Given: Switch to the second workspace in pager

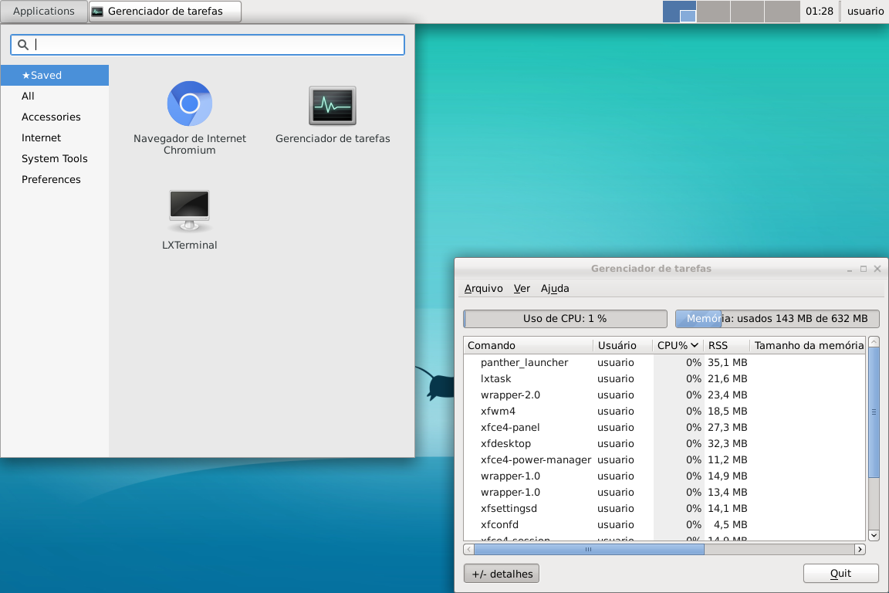Looking at the screenshot, I should [x=713, y=12].
